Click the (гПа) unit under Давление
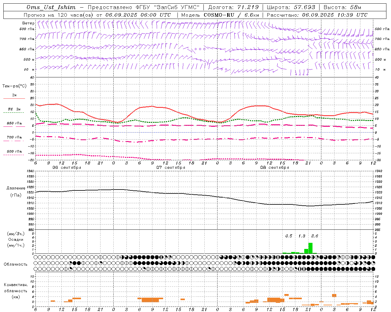The height and width of the screenshot is (312, 391). tap(16, 195)
